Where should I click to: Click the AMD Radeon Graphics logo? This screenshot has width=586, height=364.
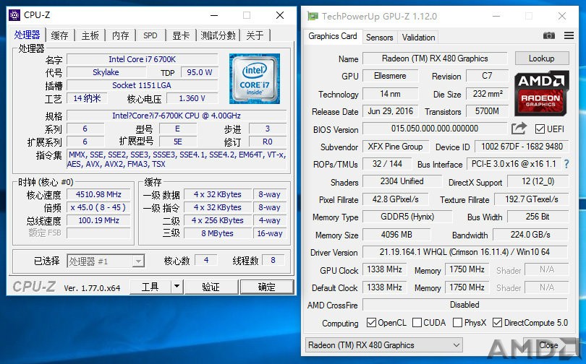click(x=542, y=94)
